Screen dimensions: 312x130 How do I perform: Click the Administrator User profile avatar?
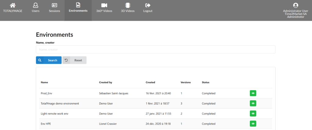[296, 5]
